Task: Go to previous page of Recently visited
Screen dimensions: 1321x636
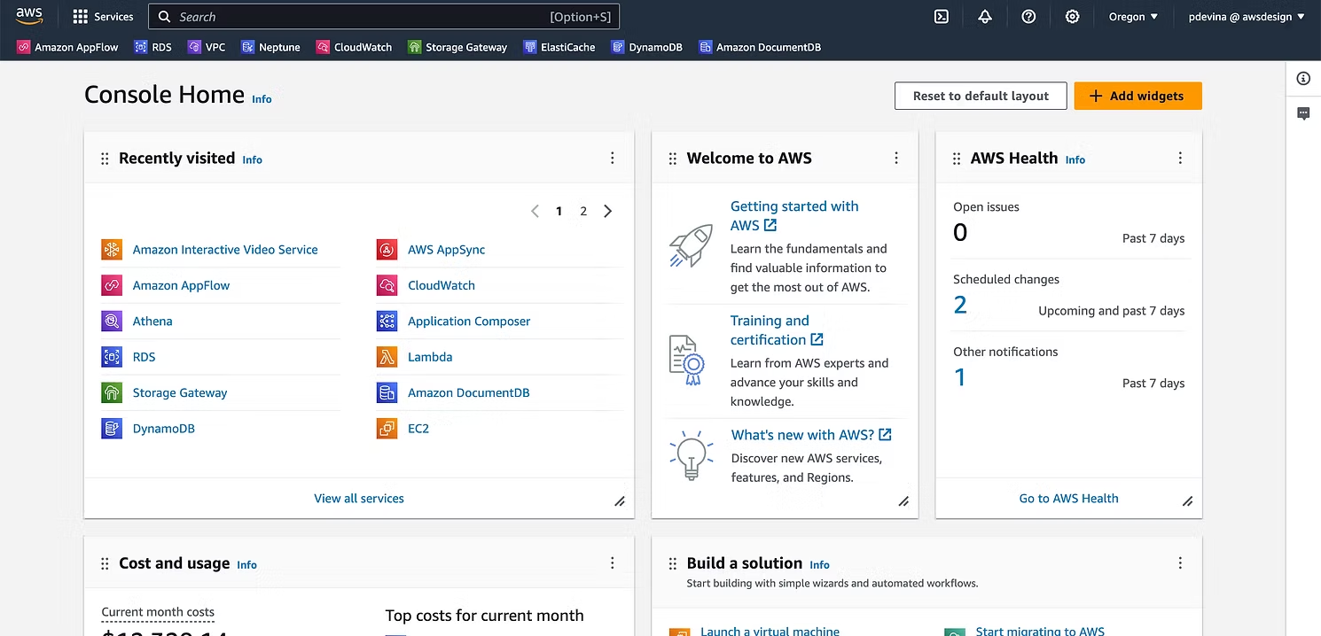Action: point(535,211)
